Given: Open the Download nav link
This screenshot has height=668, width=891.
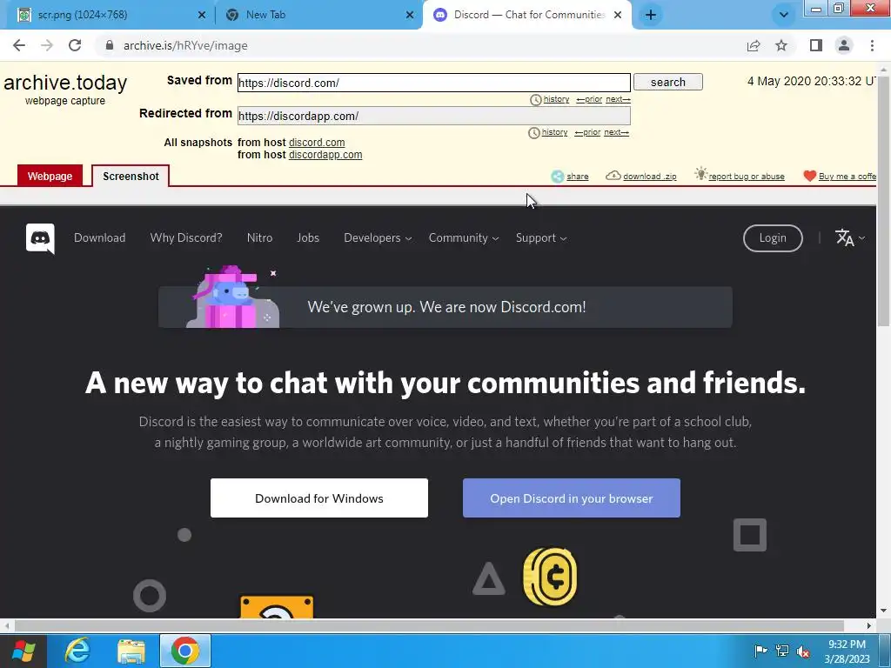Looking at the screenshot, I should (99, 238).
